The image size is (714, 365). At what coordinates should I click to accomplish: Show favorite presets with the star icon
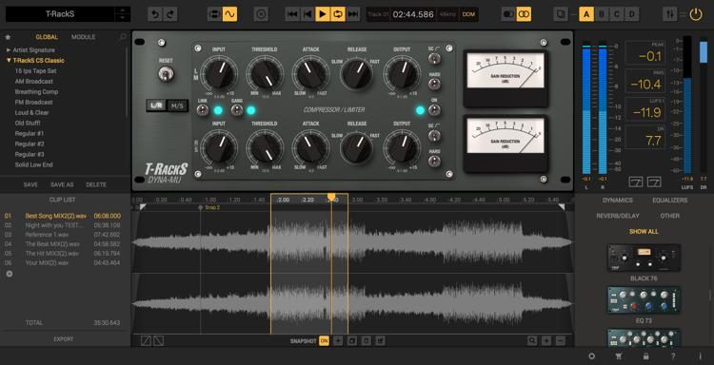[x=8, y=37]
